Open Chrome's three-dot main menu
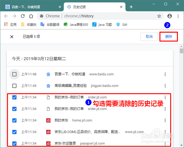The height and width of the screenshot is (148, 184). point(178,16)
